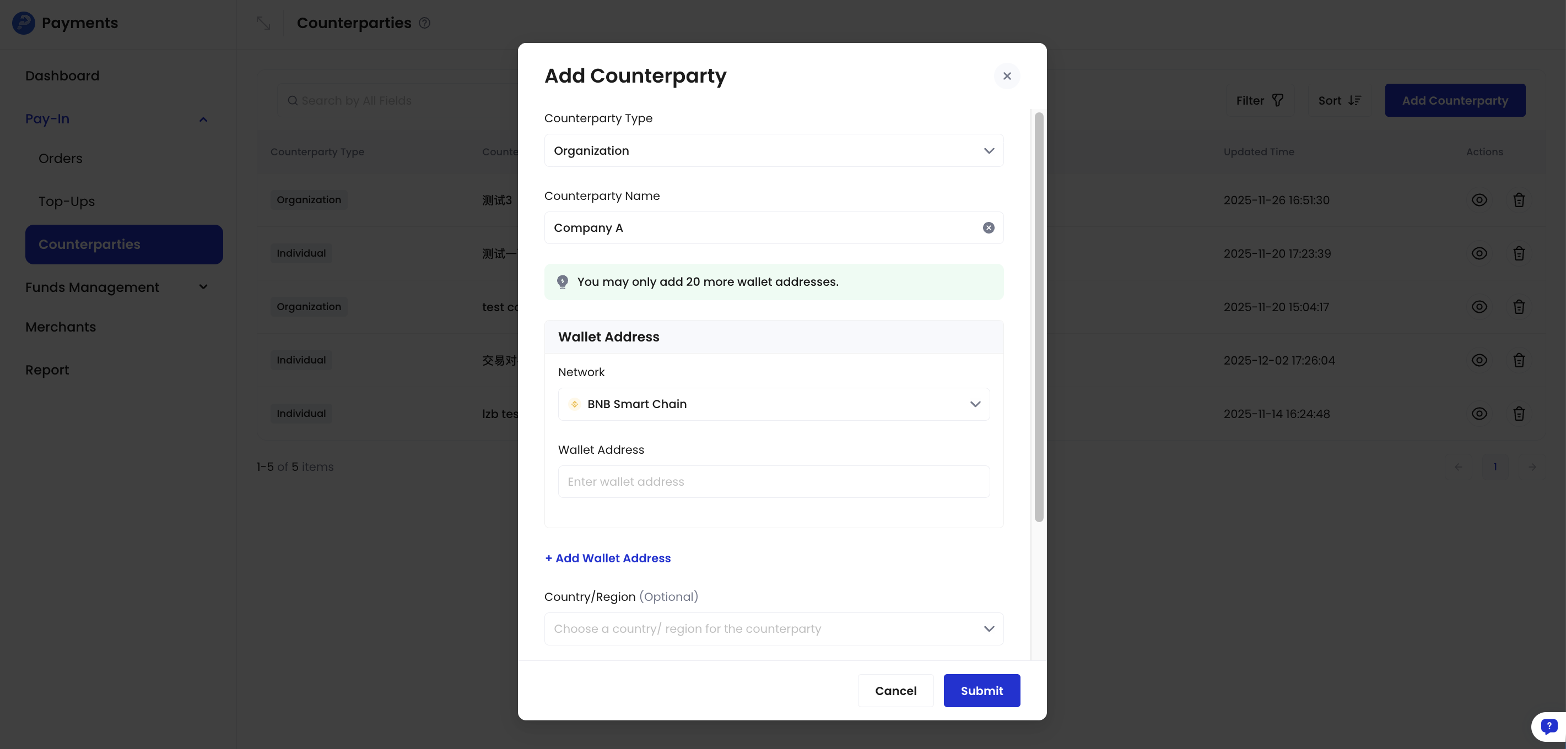Click the info icon in the green banner
This screenshot has height=749, width=1566.
(x=563, y=282)
